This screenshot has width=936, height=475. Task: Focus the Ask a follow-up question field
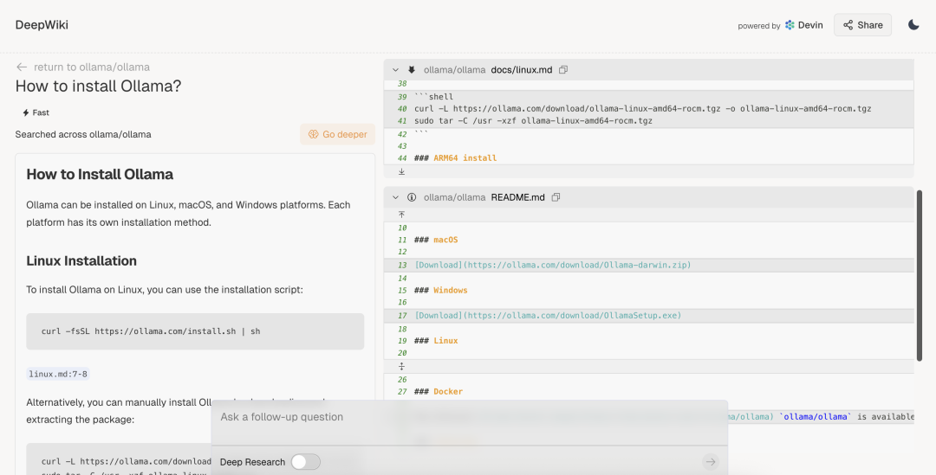(469, 417)
